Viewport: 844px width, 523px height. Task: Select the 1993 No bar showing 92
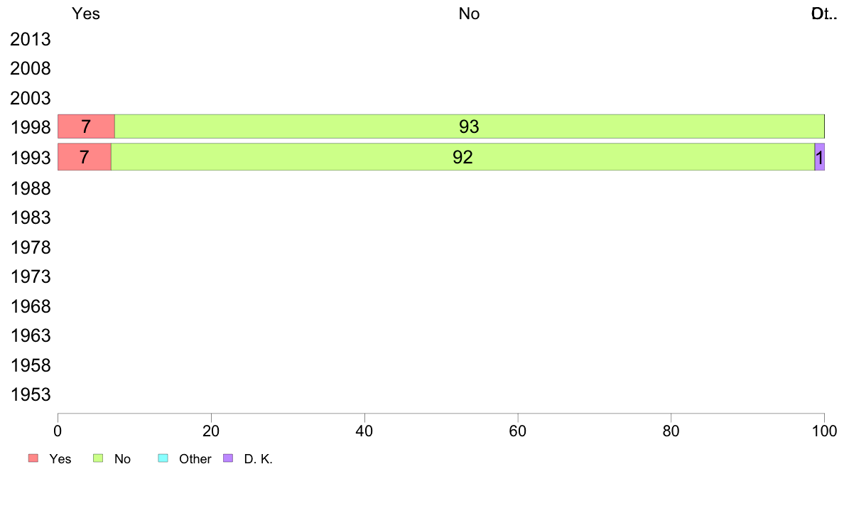click(x=462, y=157)
